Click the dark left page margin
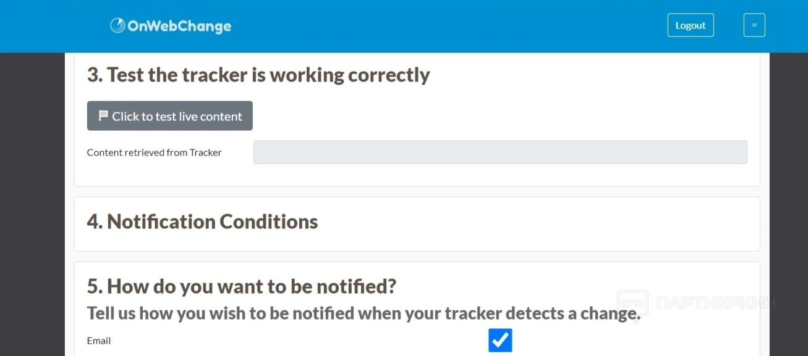 tap(32, 204)
